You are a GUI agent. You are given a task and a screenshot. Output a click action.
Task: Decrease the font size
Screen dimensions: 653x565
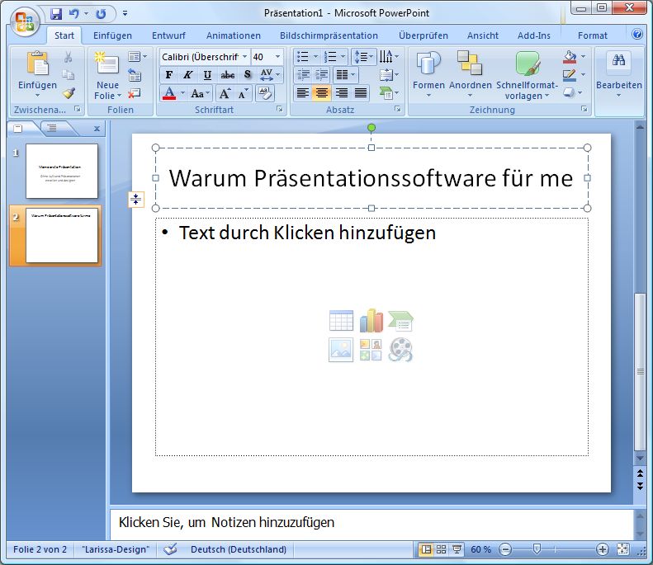pos(243,93)
